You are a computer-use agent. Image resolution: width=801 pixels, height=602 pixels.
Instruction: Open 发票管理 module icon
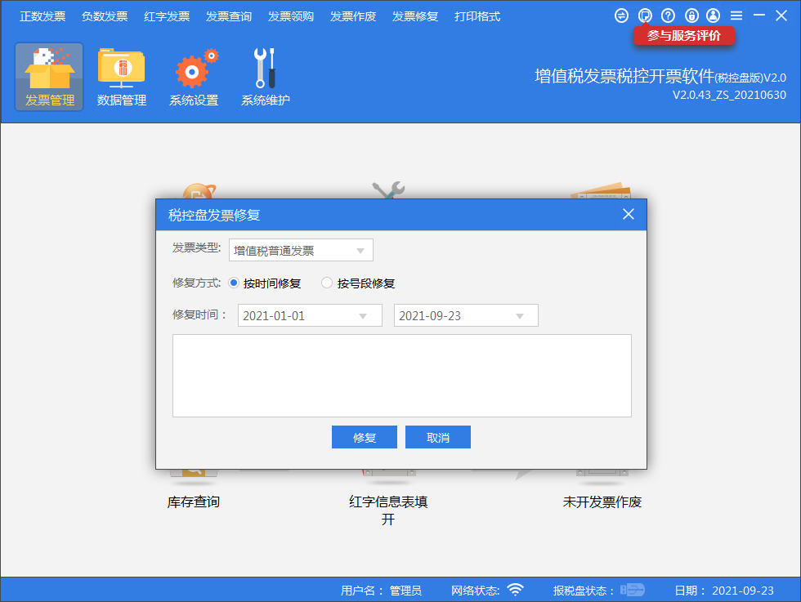pyautogui.click(x=49, y=77)
